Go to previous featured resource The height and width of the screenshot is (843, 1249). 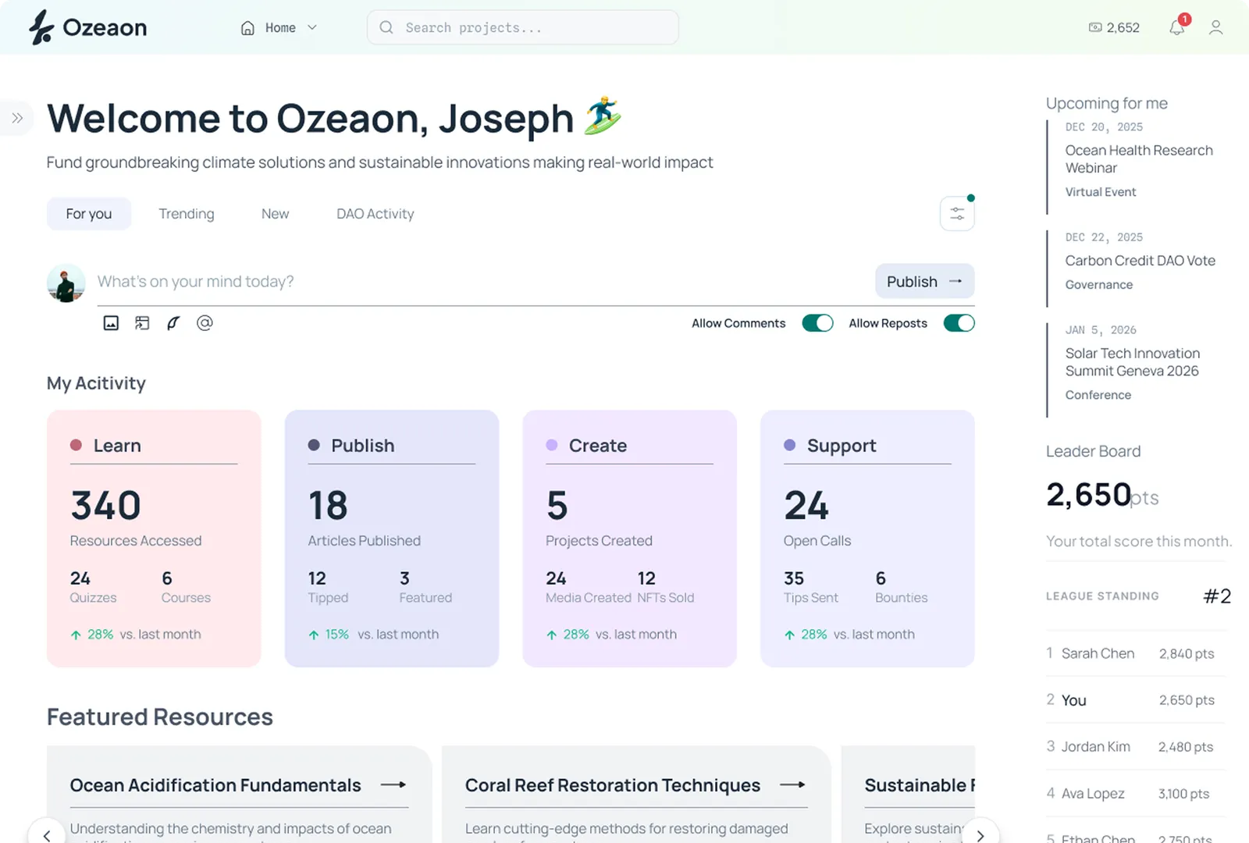tap(47, 834)
